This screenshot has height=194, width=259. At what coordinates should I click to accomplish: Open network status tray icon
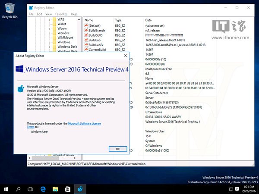[231, 189]
